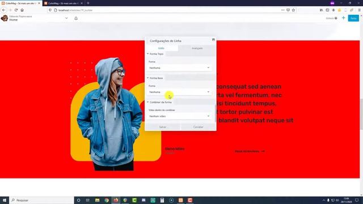The image size is (363, 204).
Task: Open the Firefox hamburger menu
Action: (x=359, y=10)
